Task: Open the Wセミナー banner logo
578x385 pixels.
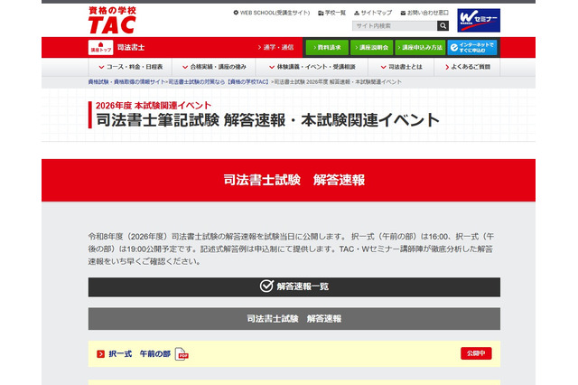Action: [479, 20]
